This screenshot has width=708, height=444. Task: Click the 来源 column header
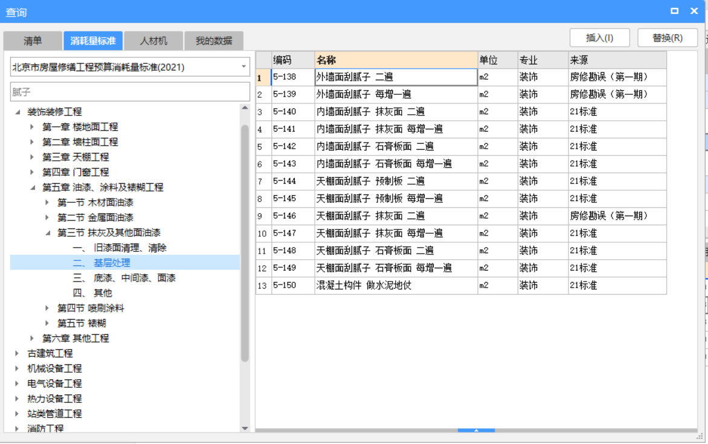click(x=617, y=60)
